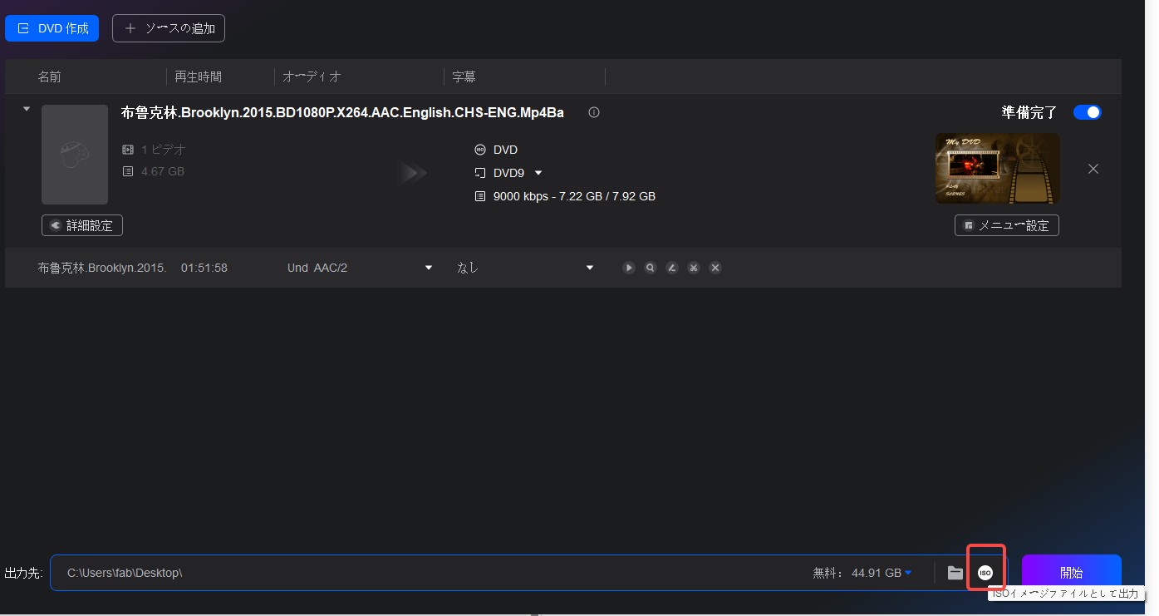
Task: Collapse the source item with the triangle arrow
Action: click(x=27, y=109)
